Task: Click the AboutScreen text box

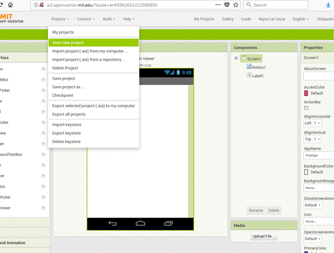Action: 318,76
